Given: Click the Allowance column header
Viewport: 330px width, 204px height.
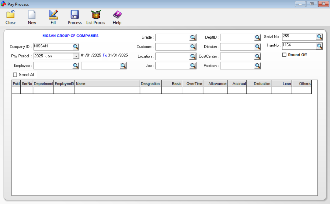Looking at the screenshot, I should pos(215,84).
